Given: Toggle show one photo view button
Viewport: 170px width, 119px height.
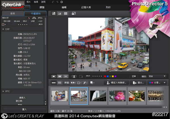Looking at the screenshot, I should 54,76.
